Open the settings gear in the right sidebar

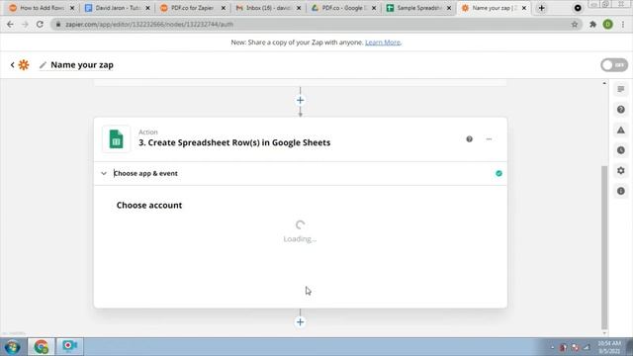[621, 171]
